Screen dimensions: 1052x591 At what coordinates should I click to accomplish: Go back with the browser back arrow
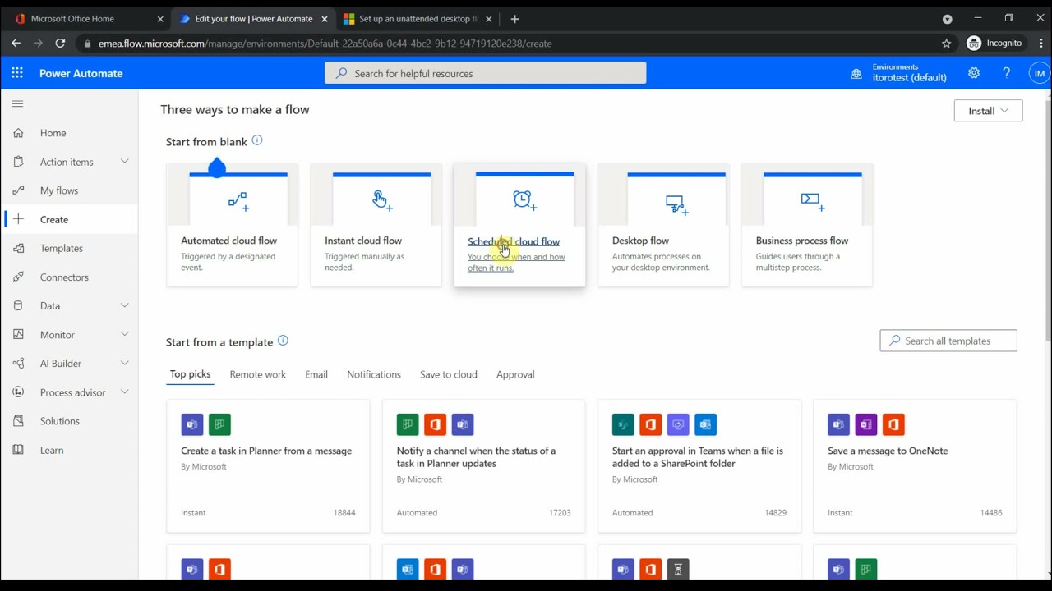(16, 43)
